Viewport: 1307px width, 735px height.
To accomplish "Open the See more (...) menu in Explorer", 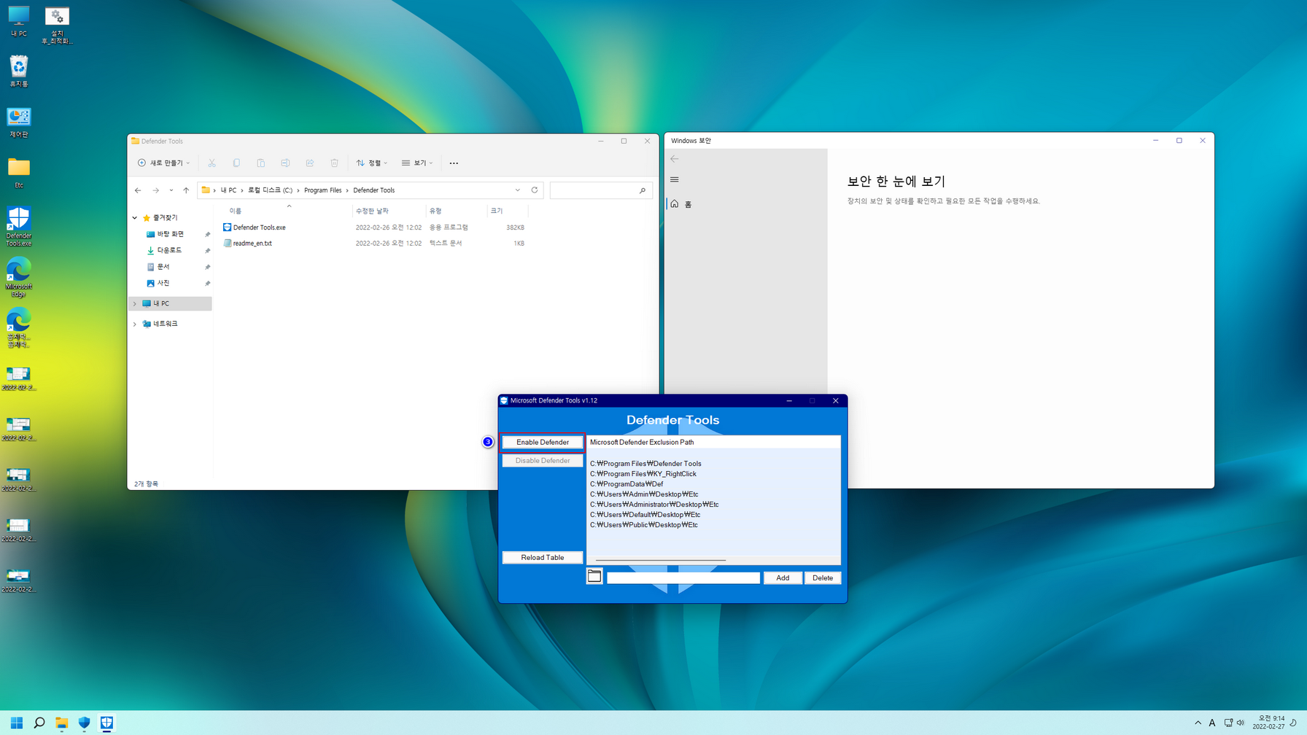I will click(454, 163).
